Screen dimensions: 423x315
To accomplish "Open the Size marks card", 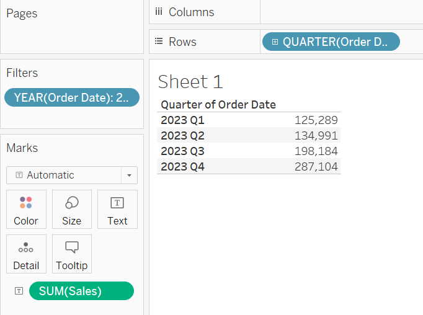I will coord(72,210).
